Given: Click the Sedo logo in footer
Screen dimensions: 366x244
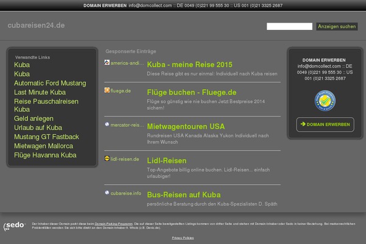Looking at the screenshot, I should (14, 226).
